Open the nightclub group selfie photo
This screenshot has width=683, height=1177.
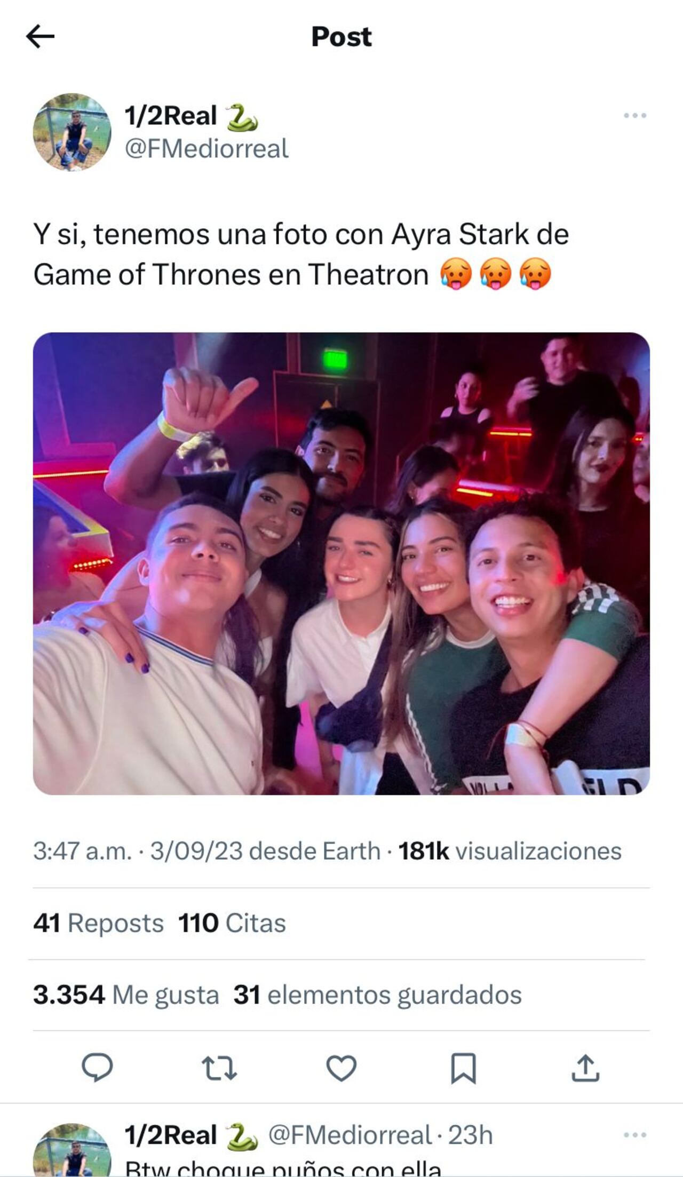341,571
